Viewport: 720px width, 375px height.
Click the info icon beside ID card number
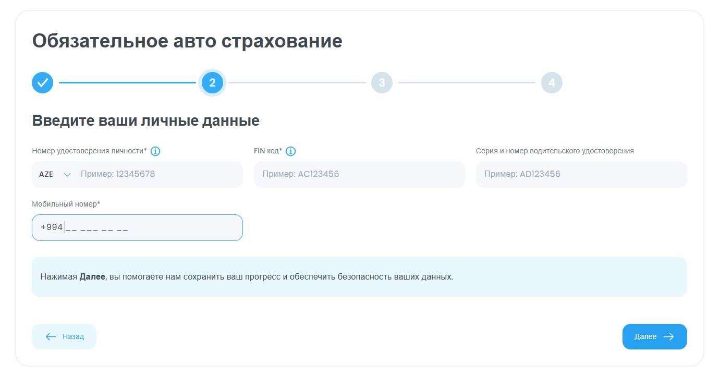click(x=155, y=151)
